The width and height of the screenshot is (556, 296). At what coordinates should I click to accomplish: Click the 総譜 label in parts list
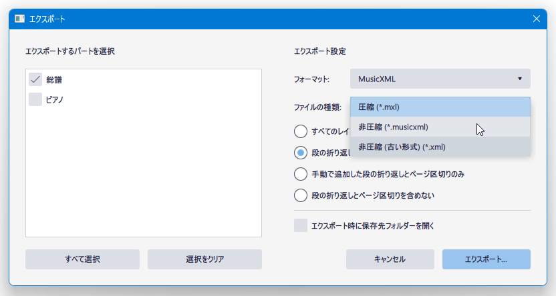click(54, 80)
